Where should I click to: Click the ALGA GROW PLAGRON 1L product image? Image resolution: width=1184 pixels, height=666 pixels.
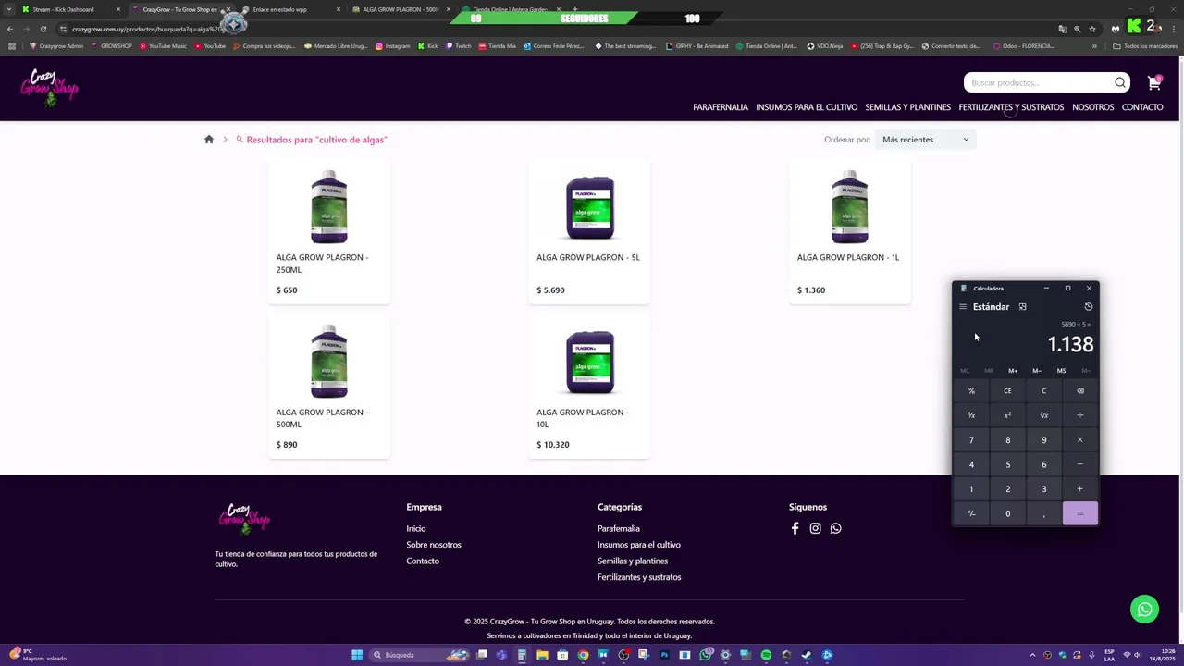pyautogui.click(x=850, y=206)
